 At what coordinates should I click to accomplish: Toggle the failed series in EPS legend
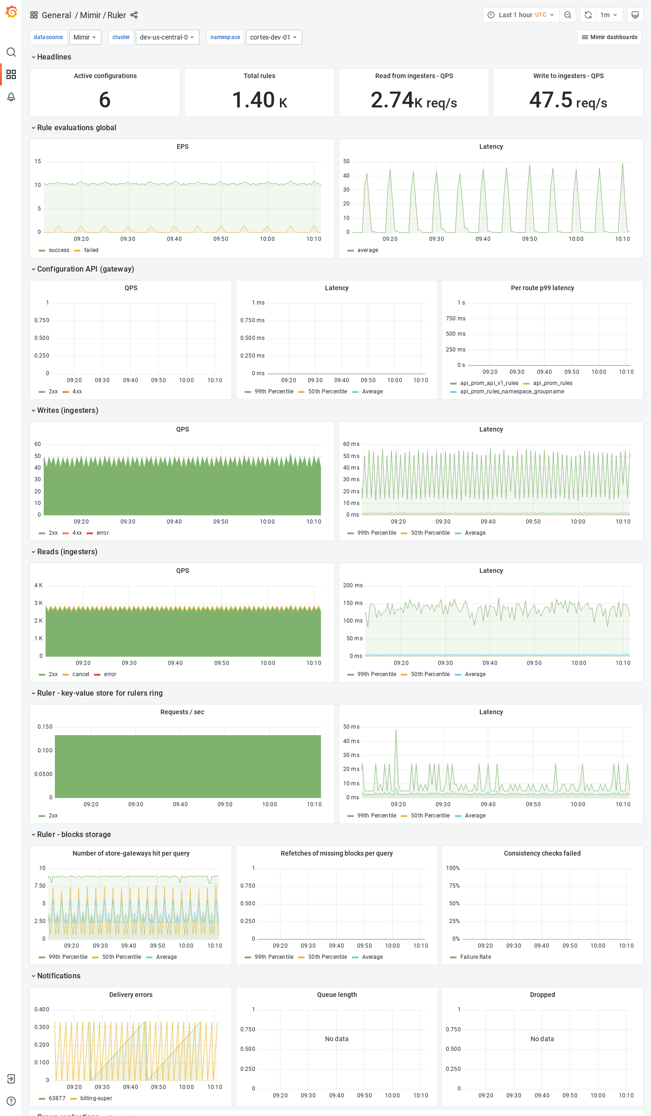tap(91, 250)
